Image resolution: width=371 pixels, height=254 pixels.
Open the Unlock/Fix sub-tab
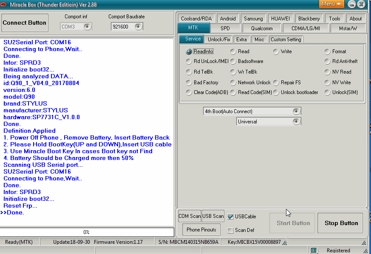[x=219, y=39]
